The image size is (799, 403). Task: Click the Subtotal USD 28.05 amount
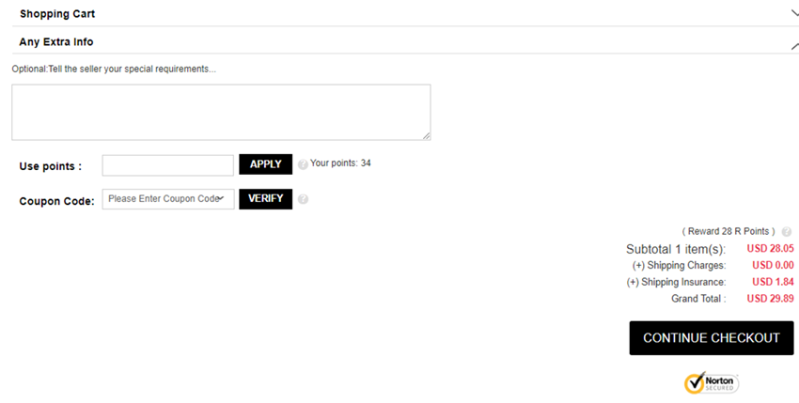click(x=770, y=249)
